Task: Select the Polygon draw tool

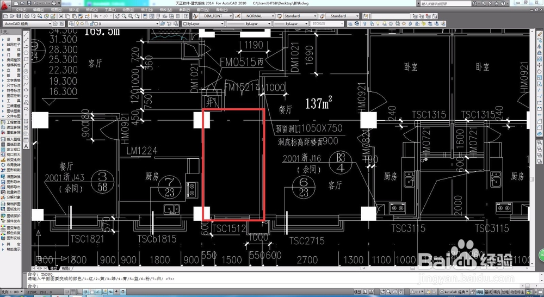Action: point(26,52)
